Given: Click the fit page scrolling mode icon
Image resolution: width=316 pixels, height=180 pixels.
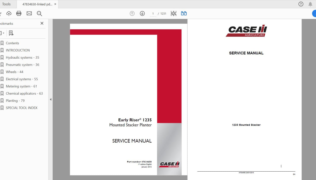Looking at the screenshot, I should coord(174,13).
